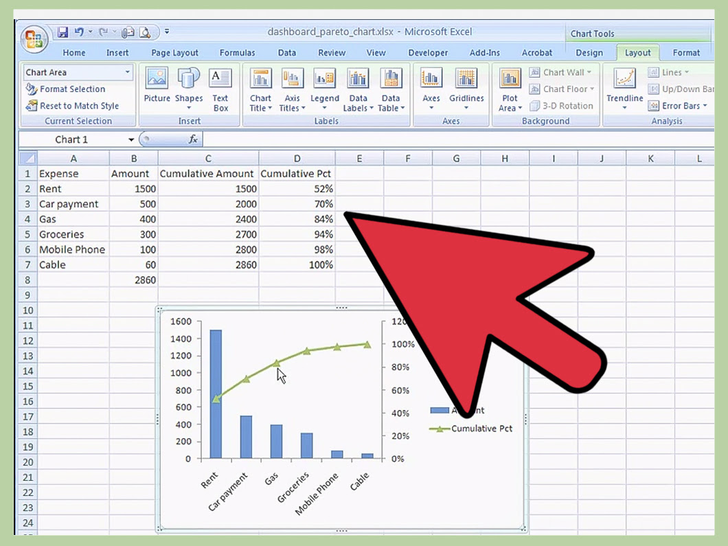Switch to the Home tab
The width and height of the screenshot is (728, 546).
pyautogui.click(x=73, y=53)
